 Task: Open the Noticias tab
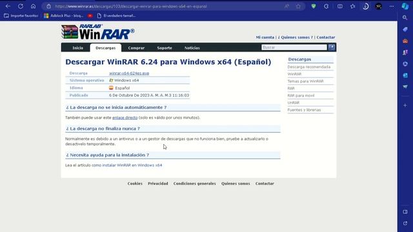[x=192, y=48]
